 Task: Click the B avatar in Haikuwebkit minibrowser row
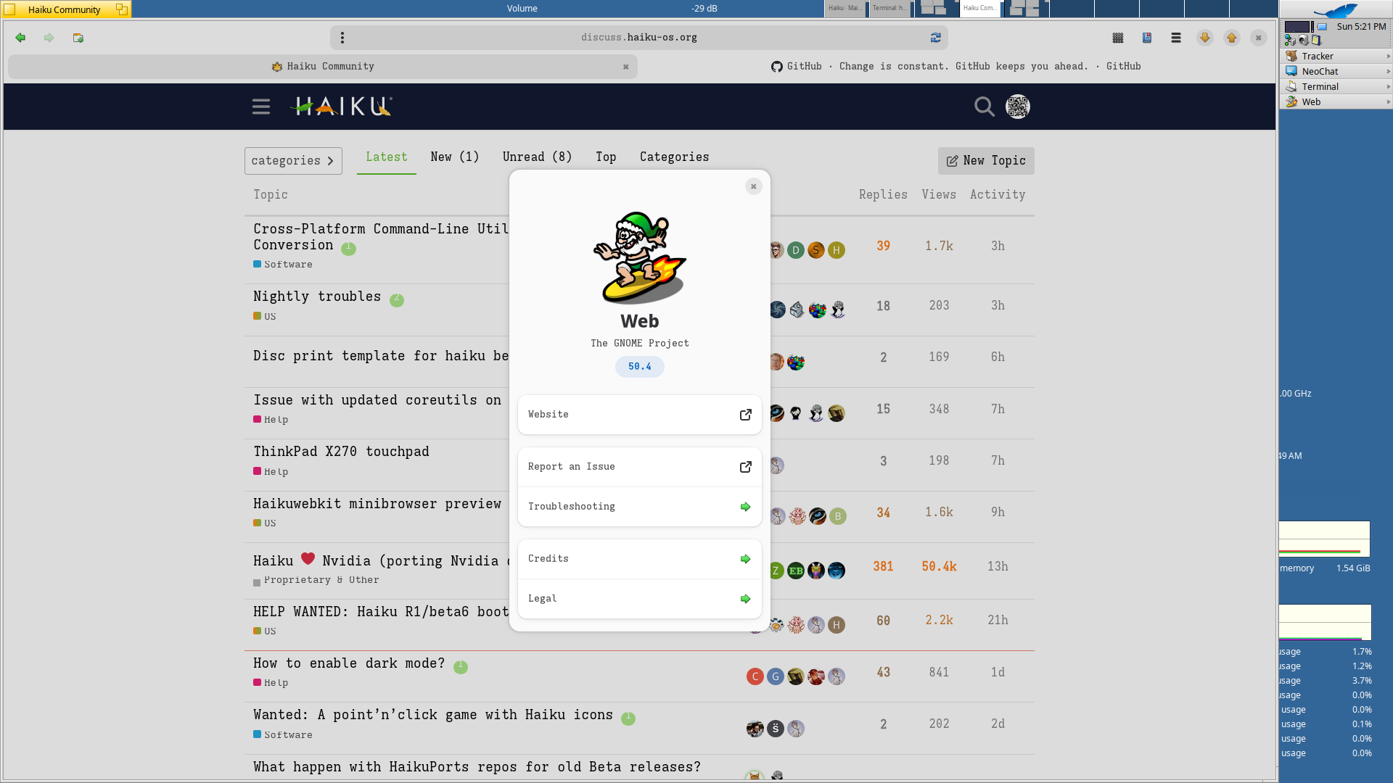click(838, 516)
